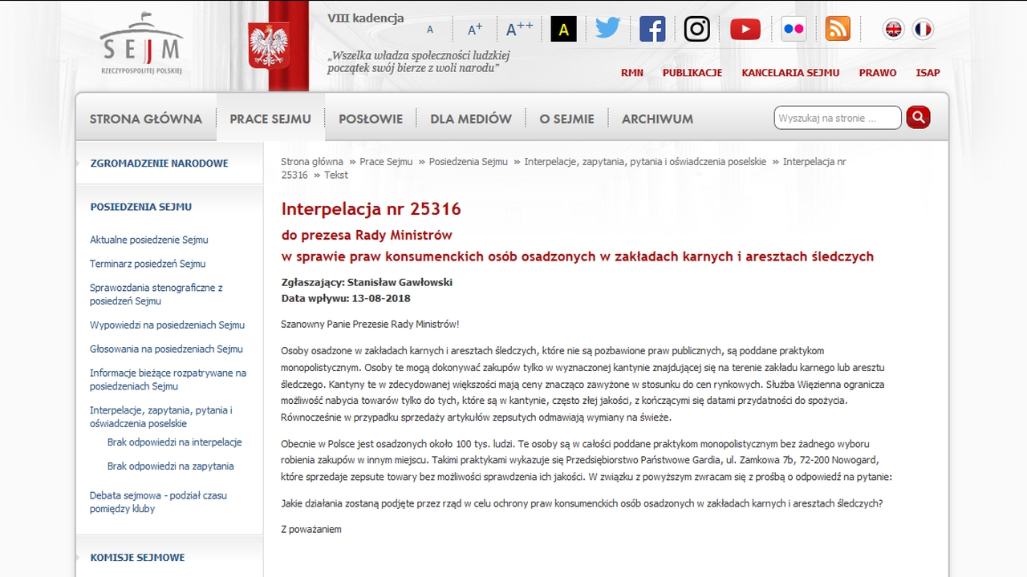Open the POSŁOWIE tab

coord(371,119)
